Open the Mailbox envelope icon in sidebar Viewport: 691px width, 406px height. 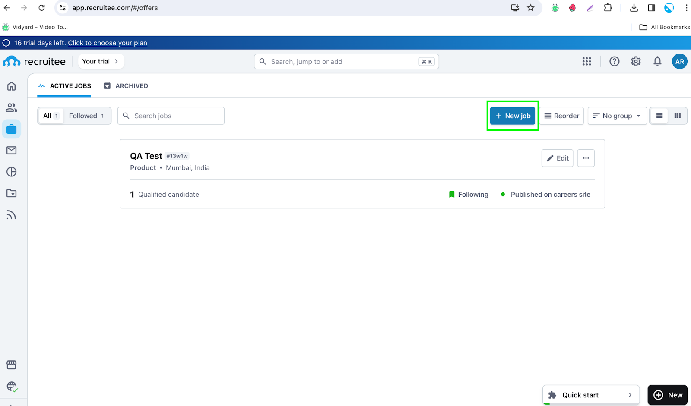[12, 150]
